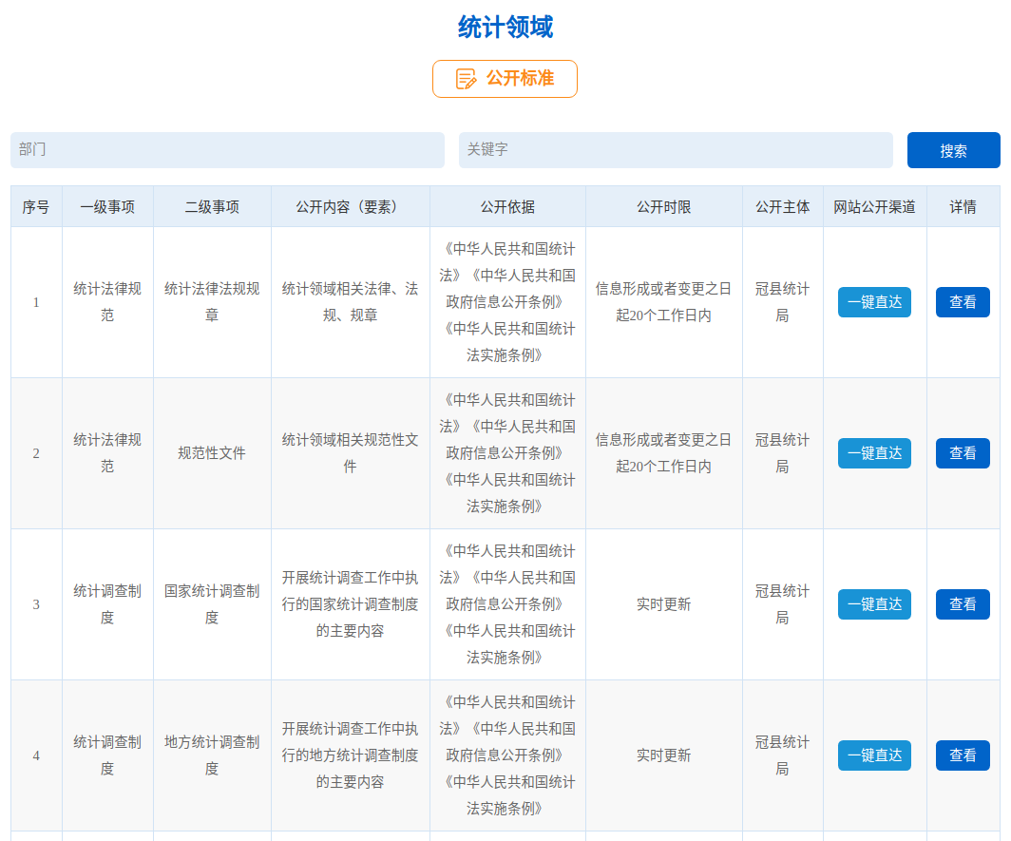Click 实时更新 in row 4
1011x841 pixels.
point(664,755)
